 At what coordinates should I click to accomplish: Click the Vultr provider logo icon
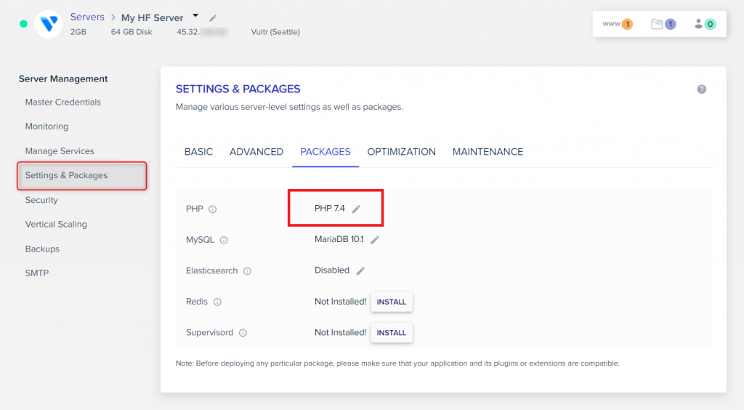(x=49, y=24)
